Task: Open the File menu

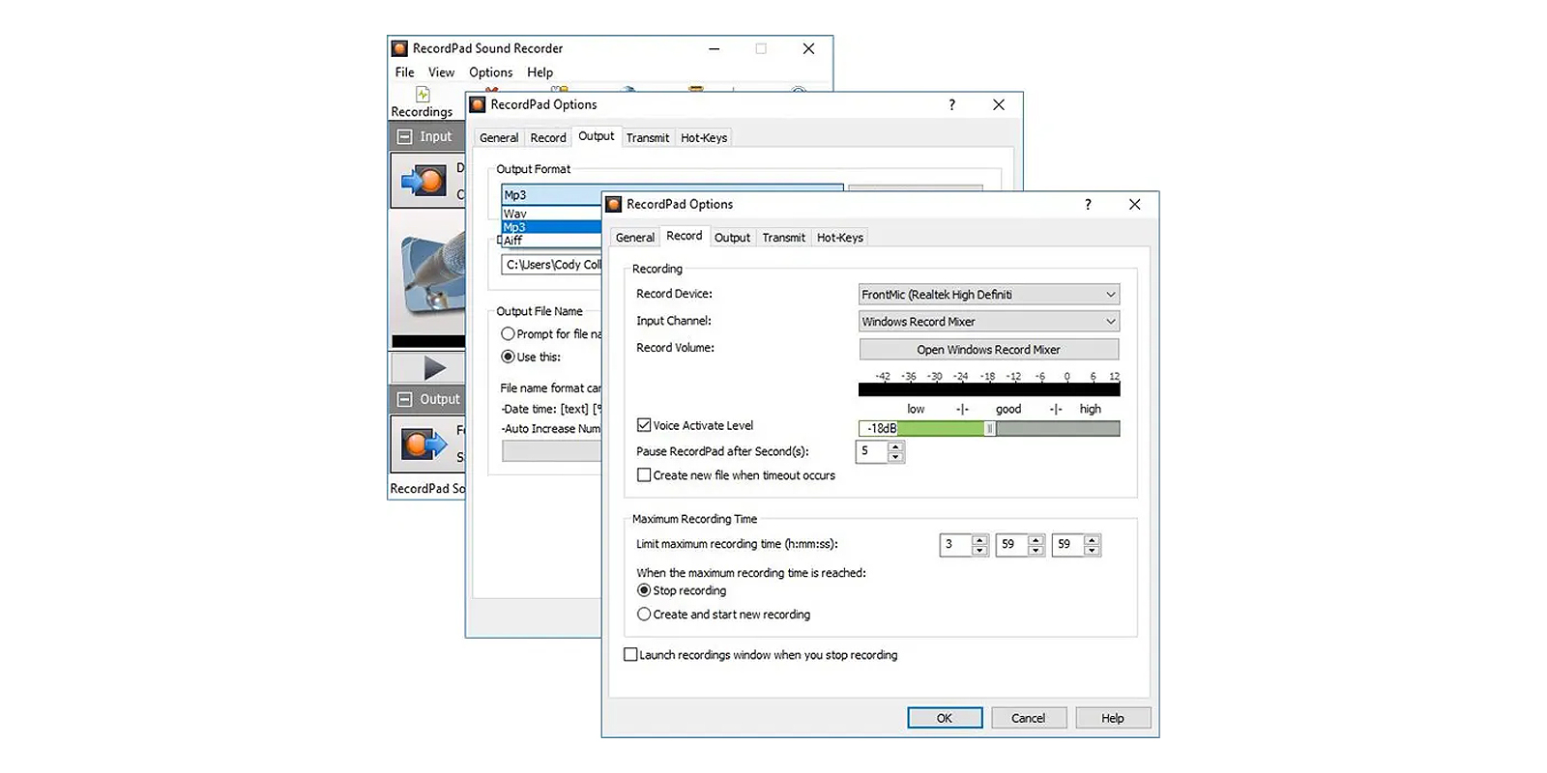Action: tap(404, 72)
